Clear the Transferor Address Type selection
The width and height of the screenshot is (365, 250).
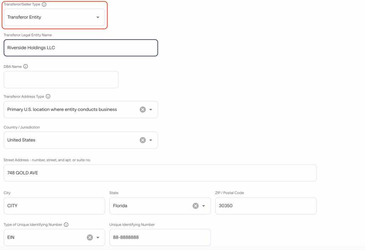[143, 110]
